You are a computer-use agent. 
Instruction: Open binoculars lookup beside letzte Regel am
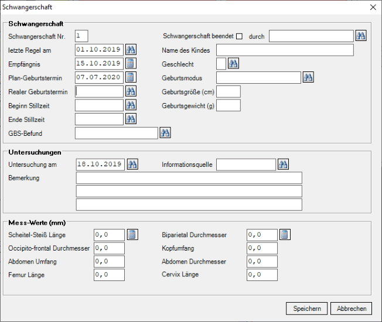click(131, 50)
